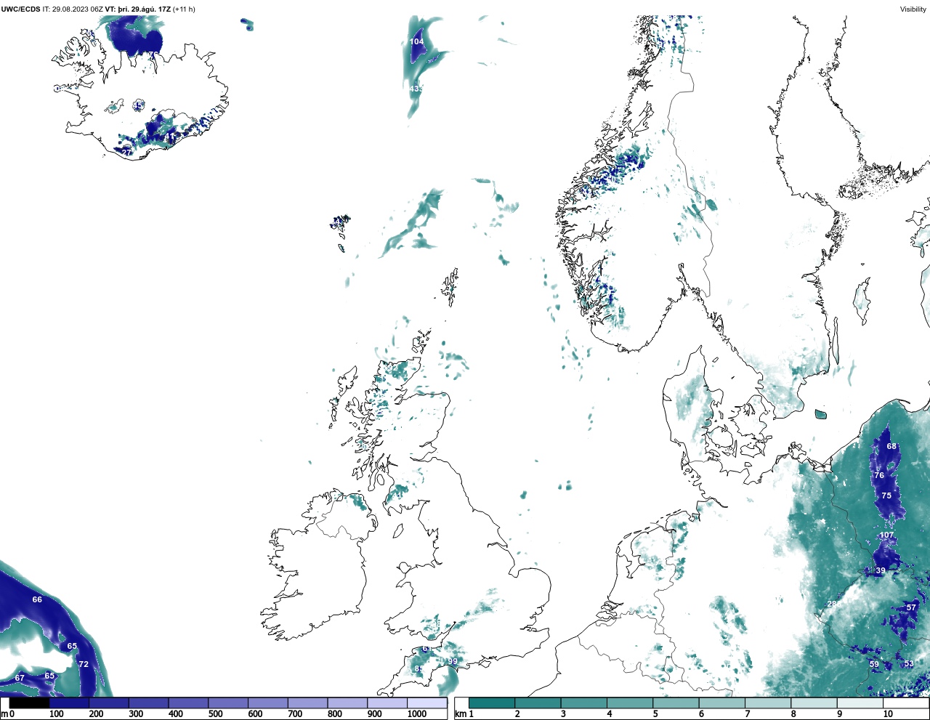Select the 4–5 km teal legend block
The width and height of the screenshot is (930, 720).
[x=630, y=703]
